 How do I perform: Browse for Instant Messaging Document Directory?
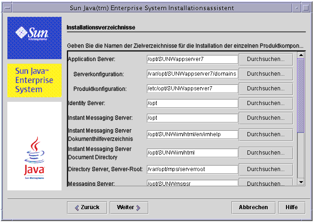[266, 153]
